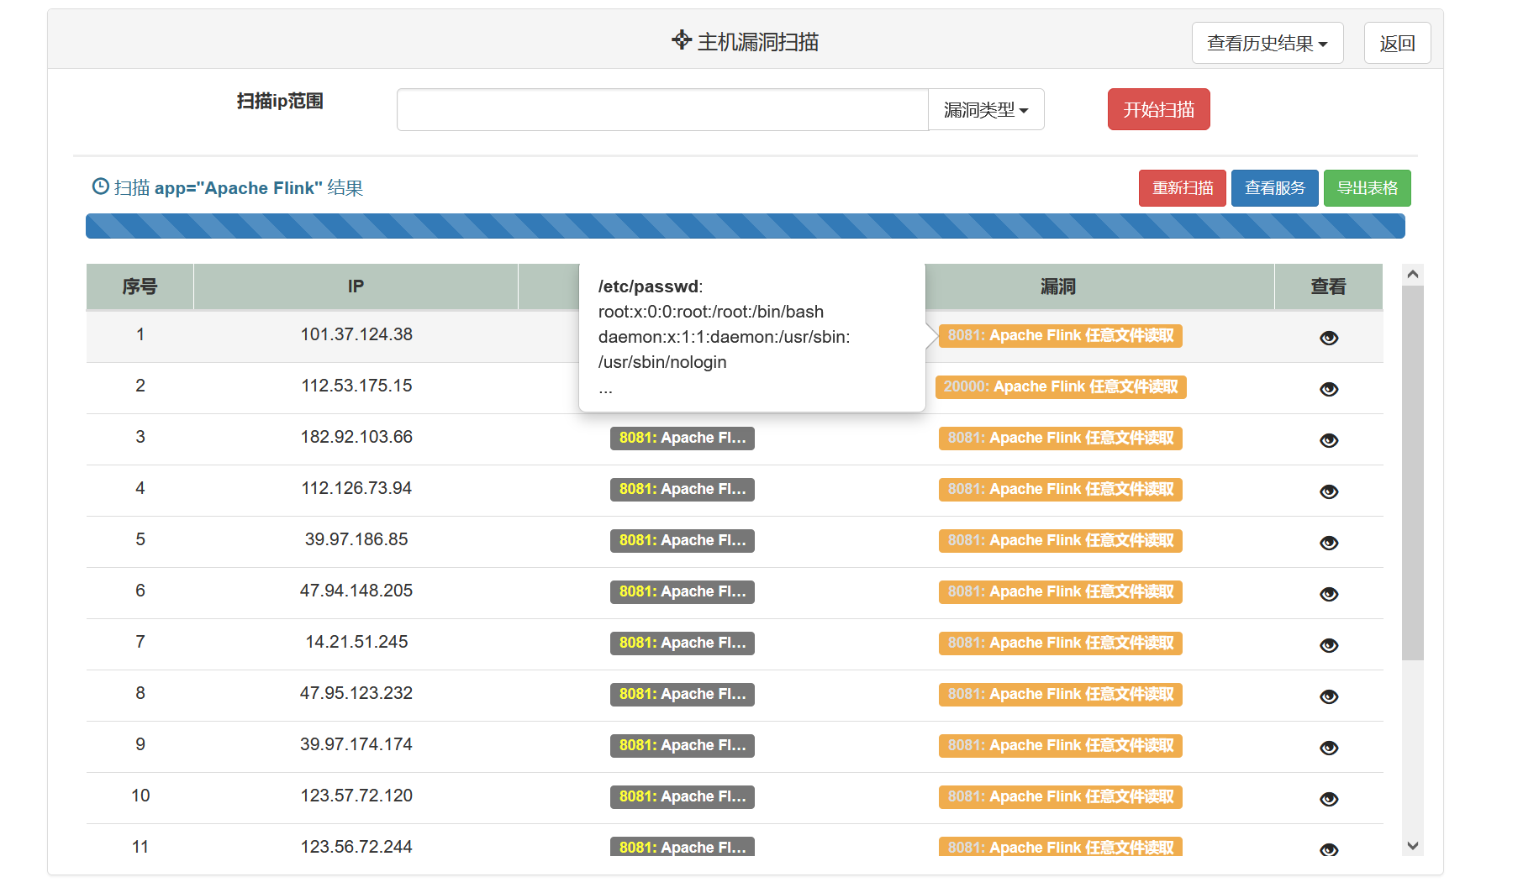Click the 重新扫描 button

(x=1182, y=188)
